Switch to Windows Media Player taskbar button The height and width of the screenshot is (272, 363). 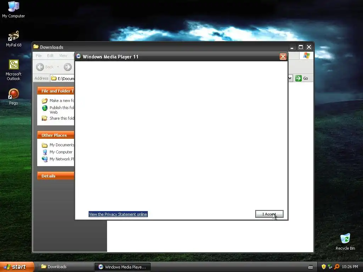tap(123, 267)
